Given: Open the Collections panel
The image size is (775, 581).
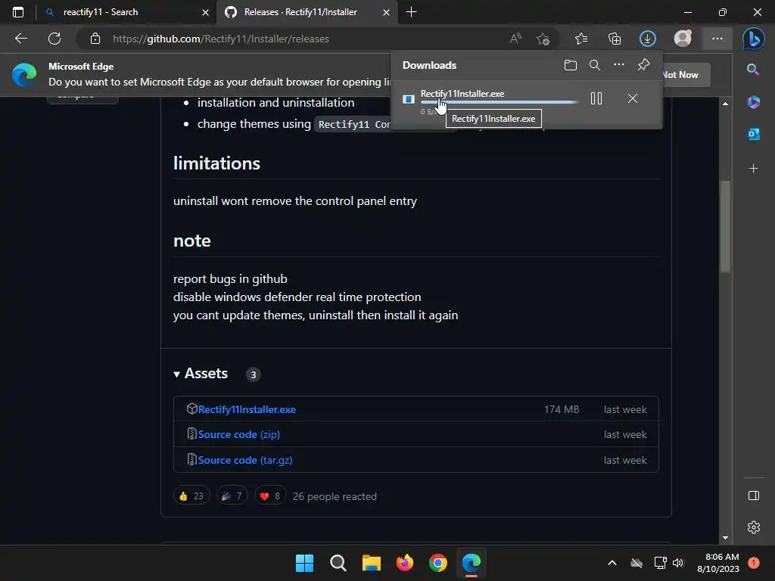Looking at the screenshot, I should click(615, 39).
